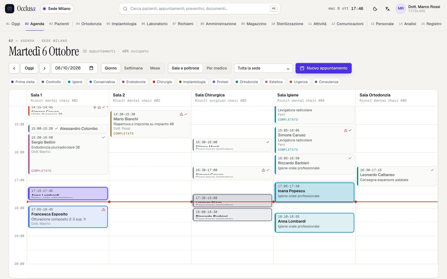The image size is (447, 279).
Task: Click checkmark icon on Sergio Bellini appointment
Action: tap(103, 137)
